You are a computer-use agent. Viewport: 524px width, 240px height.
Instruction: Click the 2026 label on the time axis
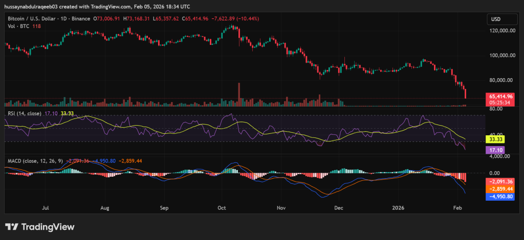point(398,208)
